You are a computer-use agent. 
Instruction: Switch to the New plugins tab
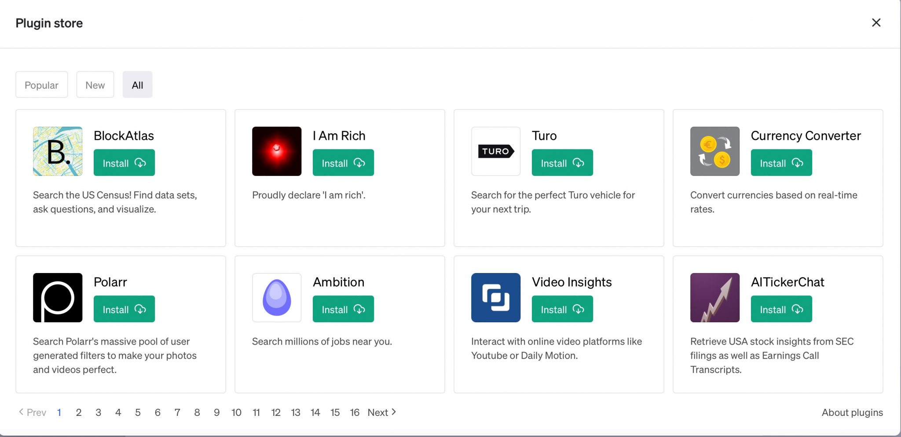pos(95,85)
